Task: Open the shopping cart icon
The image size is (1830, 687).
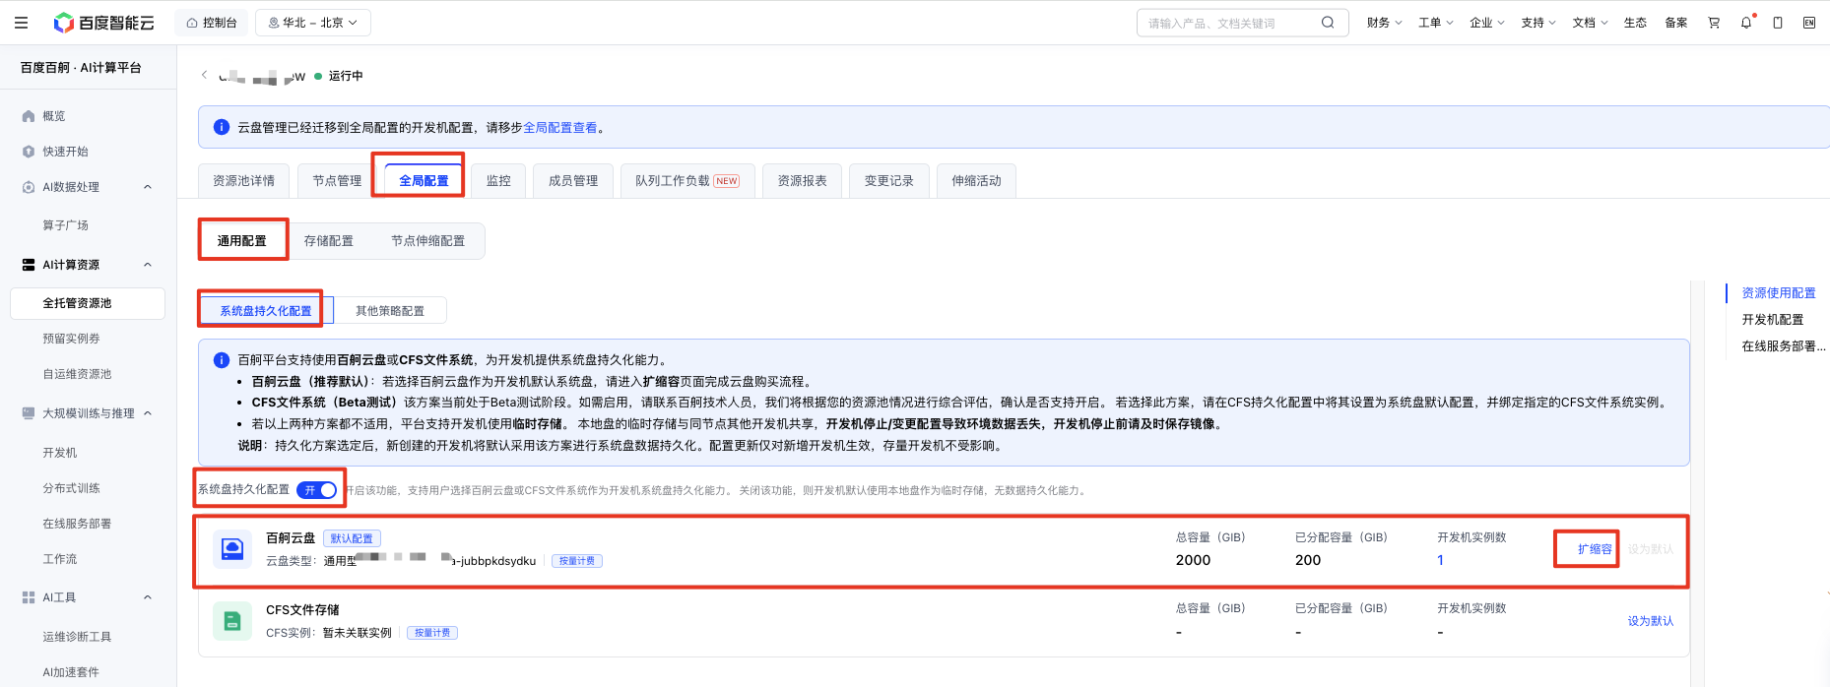Action: 1714,23
